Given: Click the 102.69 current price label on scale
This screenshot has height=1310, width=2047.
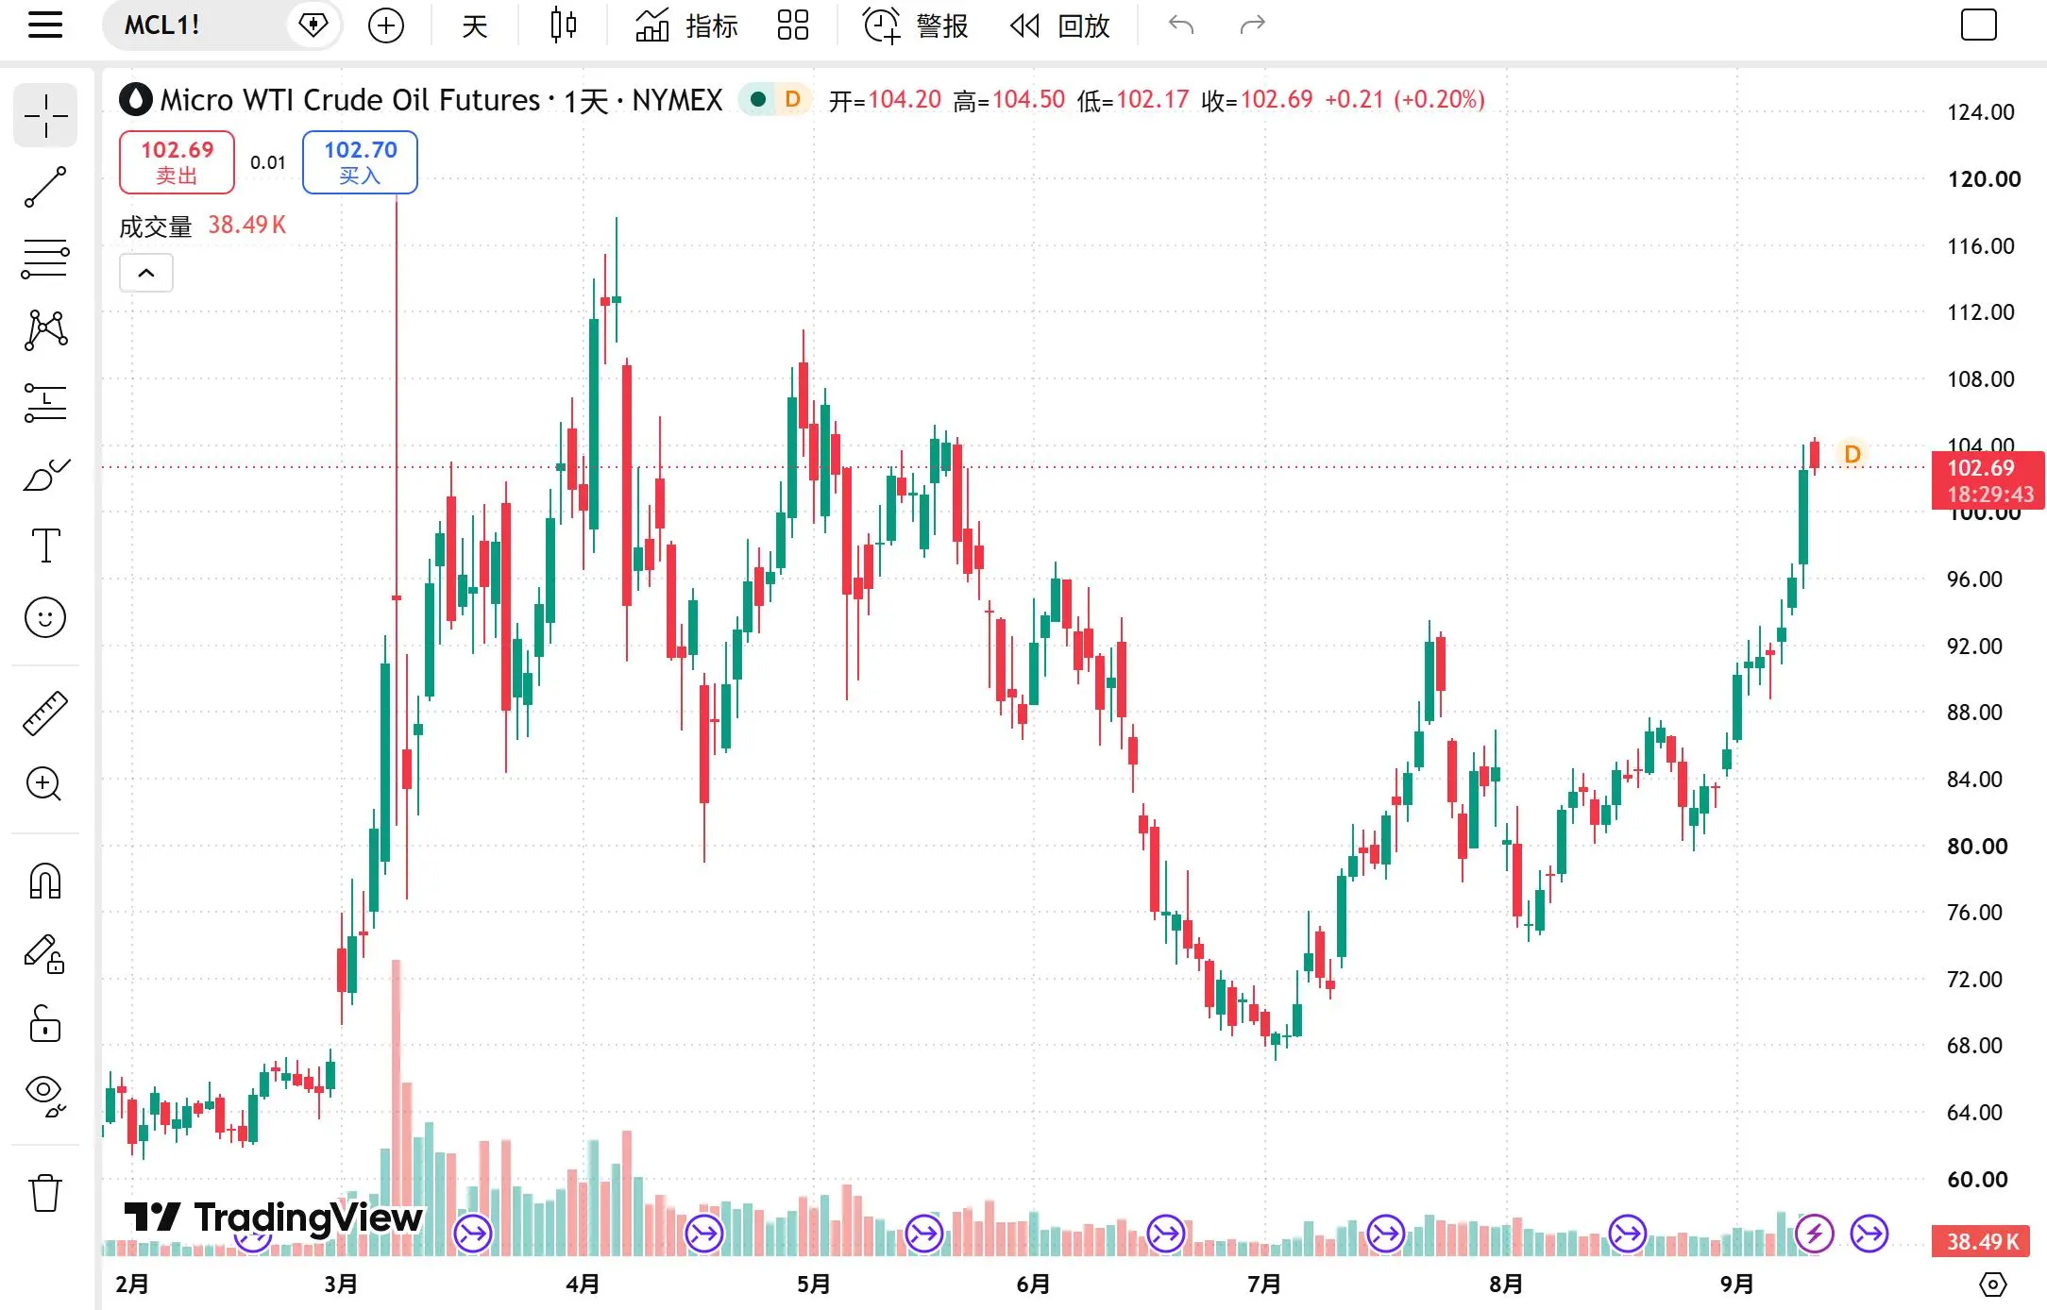Looking at the screenshot, I should coord(1988,480).
